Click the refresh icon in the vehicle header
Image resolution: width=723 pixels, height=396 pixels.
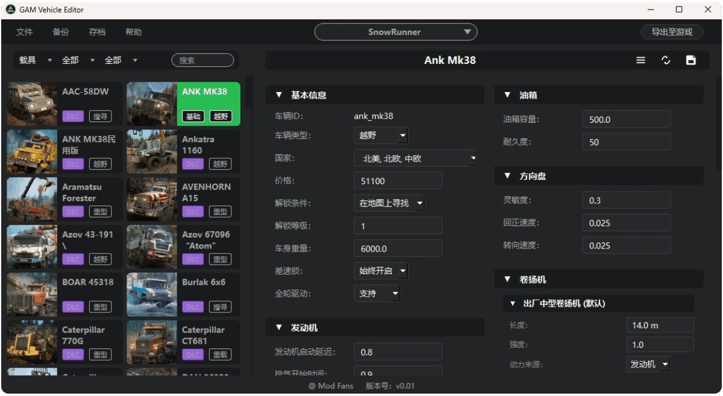(x=666, y=60)
